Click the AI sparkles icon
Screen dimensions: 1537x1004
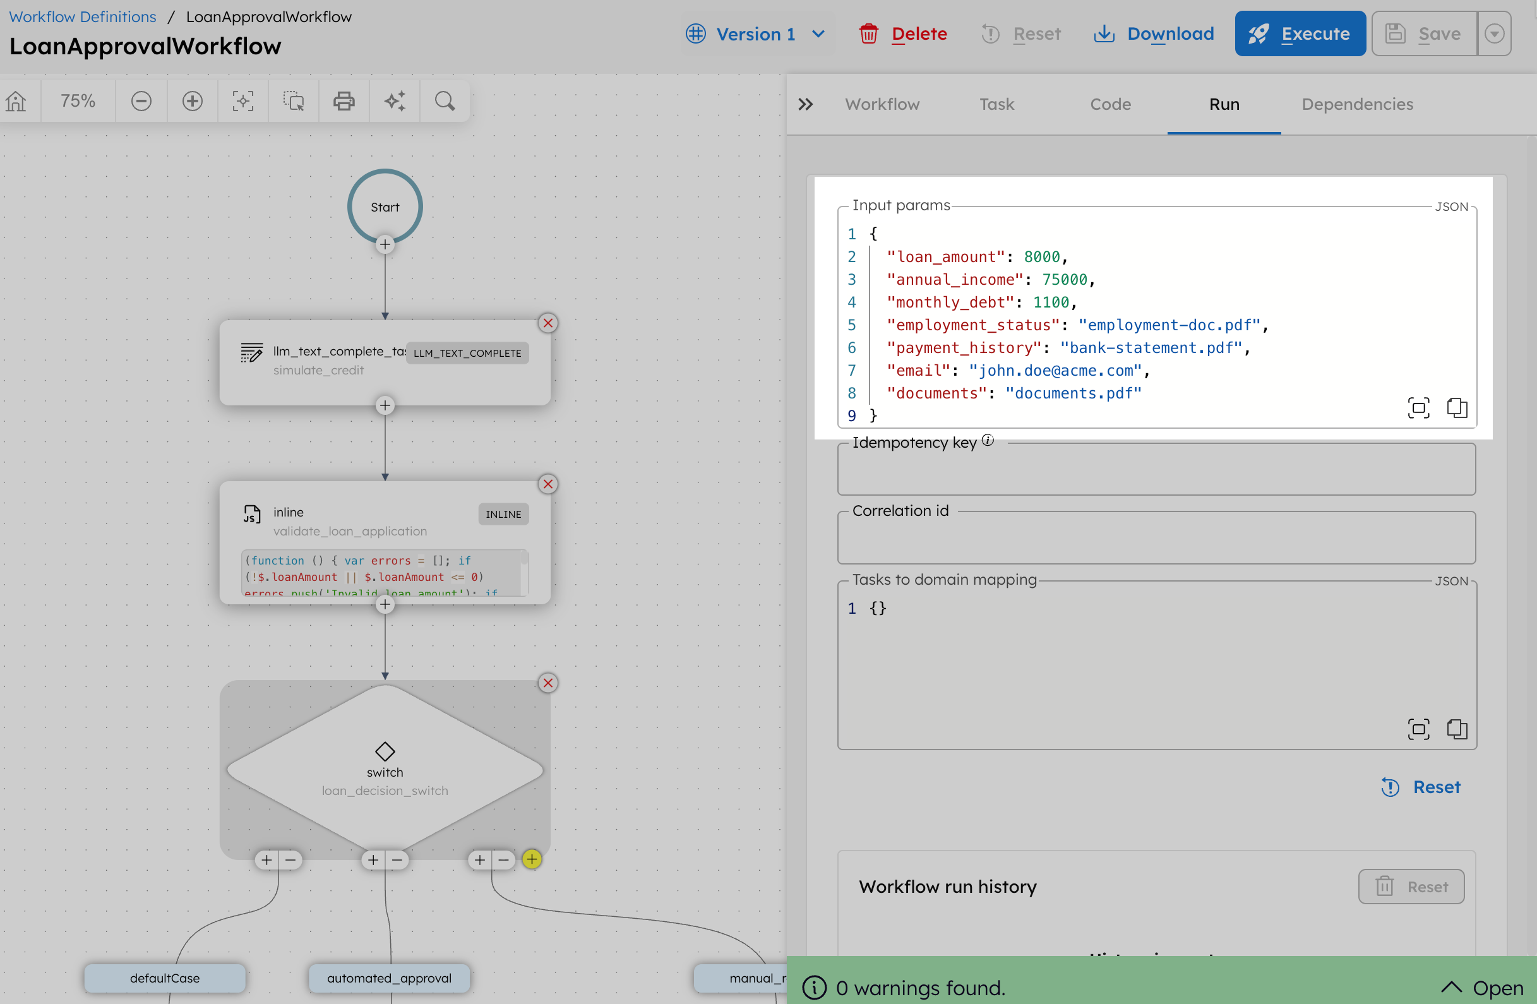pyautogui.click(x=395, y=102)
